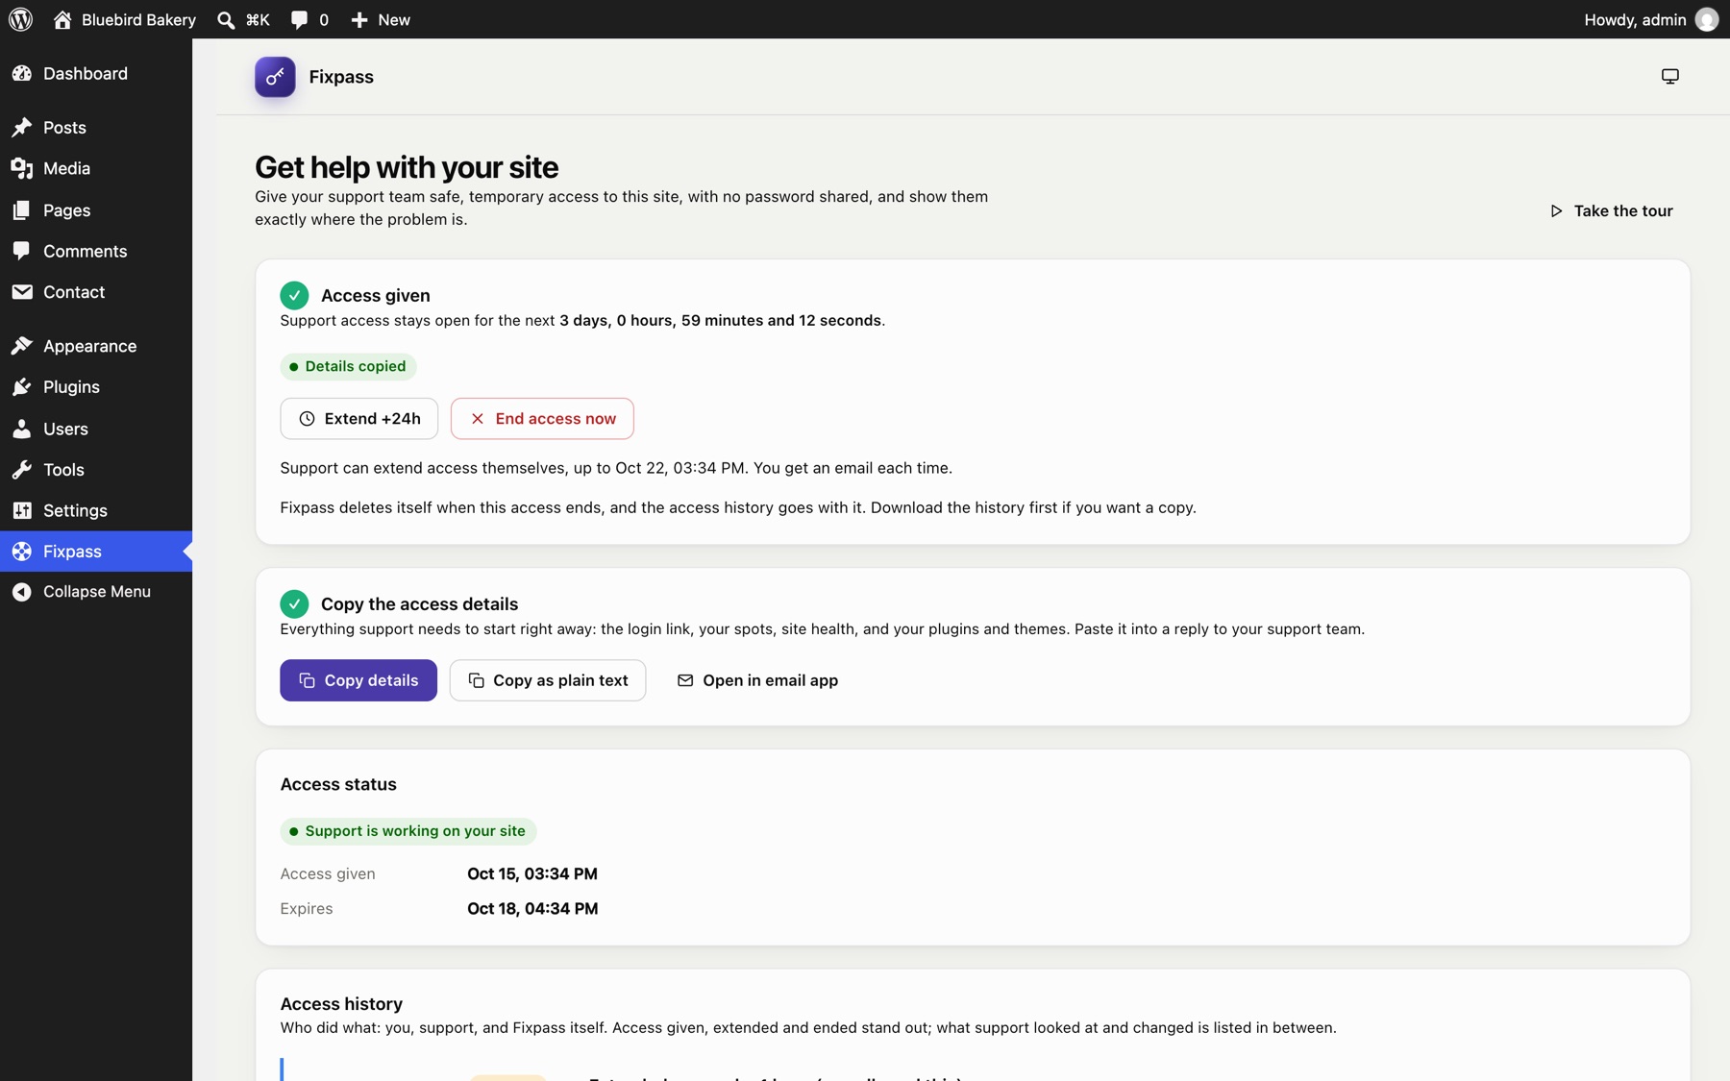Click the Settings sliders icon
The width and height of the screenshot is (1730, 1081).
coord(22,510)
